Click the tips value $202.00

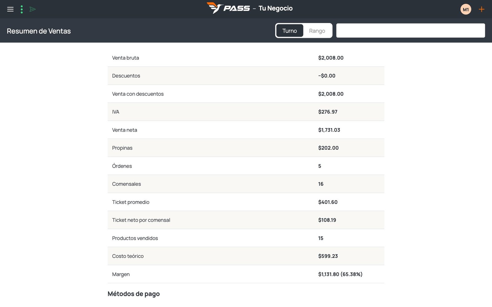click(x=328, y=148)
